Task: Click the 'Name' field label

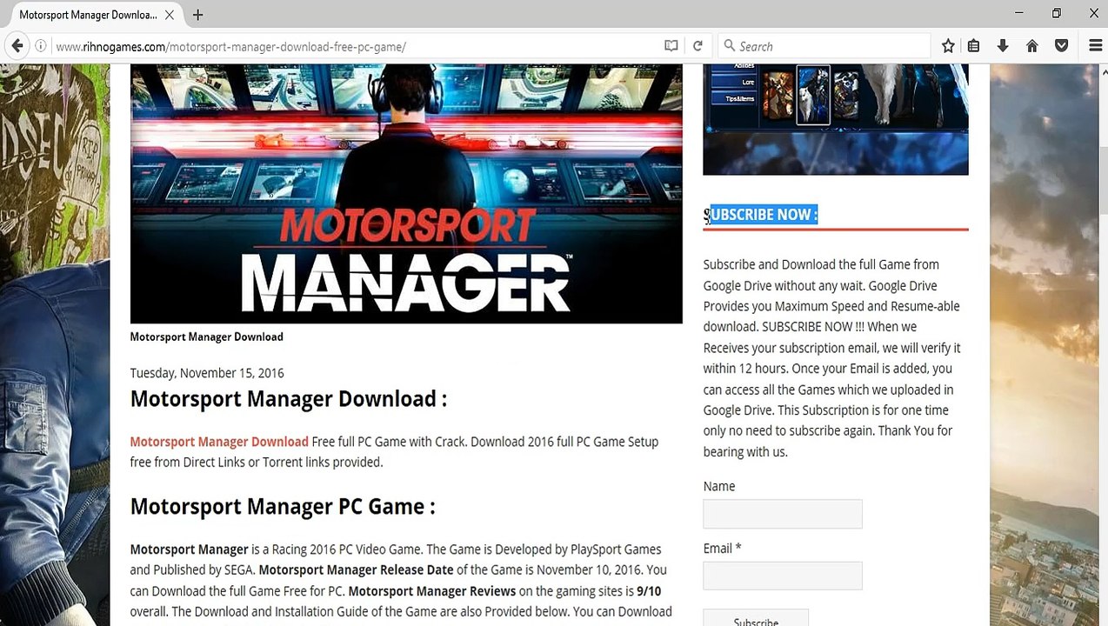Action: pos(719,486)
